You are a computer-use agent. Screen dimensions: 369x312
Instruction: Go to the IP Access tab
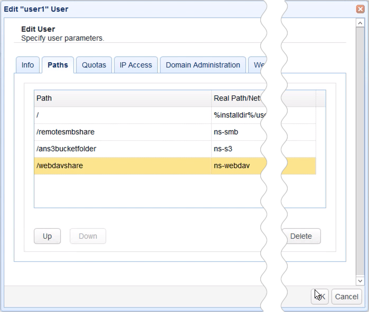(x=136, y=65)
